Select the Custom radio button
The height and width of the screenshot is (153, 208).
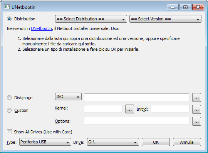[x=9, y=110]
